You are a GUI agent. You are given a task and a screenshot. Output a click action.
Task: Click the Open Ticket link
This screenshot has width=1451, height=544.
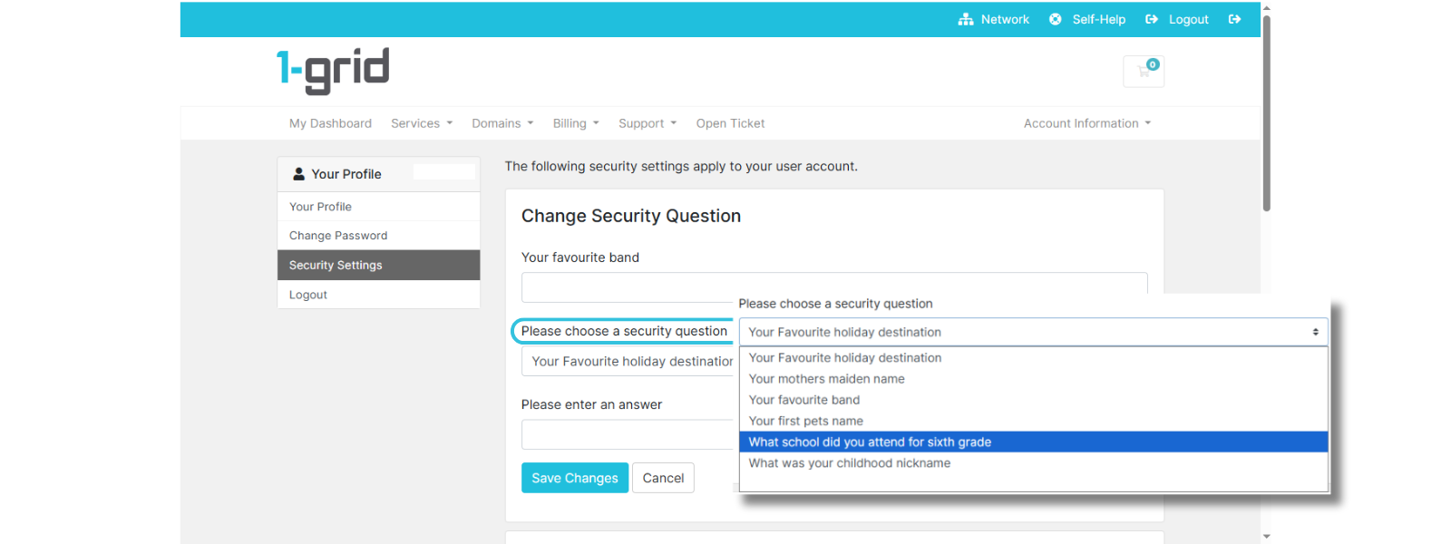click(730, 123)
